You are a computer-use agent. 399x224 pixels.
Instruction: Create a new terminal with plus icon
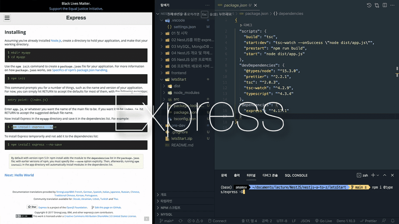coord(373,175)
